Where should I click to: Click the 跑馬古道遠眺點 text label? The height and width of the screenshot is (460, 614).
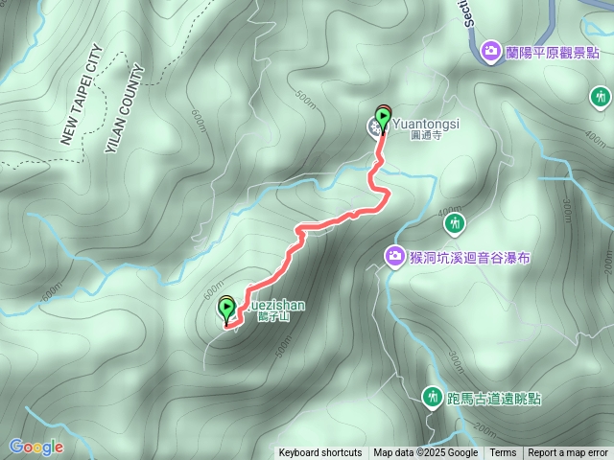click(494, 399)
